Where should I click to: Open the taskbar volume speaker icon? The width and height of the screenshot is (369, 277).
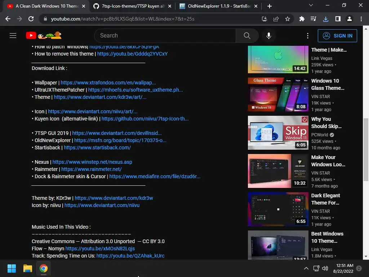[x=325, y=268]
